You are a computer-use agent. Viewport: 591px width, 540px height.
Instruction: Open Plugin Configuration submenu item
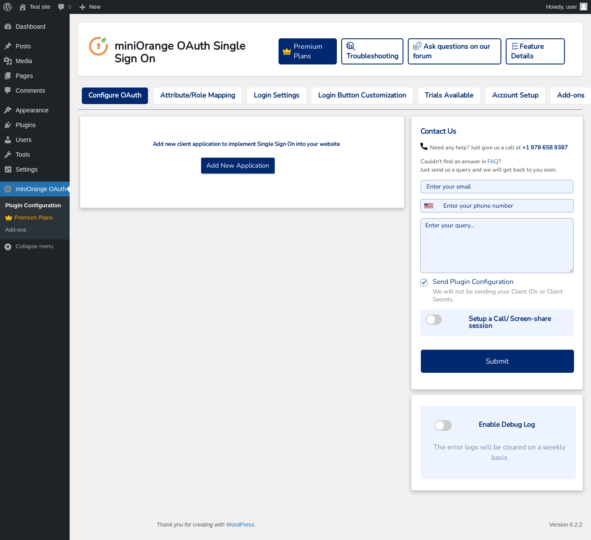pyautogui.click(x=33, y=206)
